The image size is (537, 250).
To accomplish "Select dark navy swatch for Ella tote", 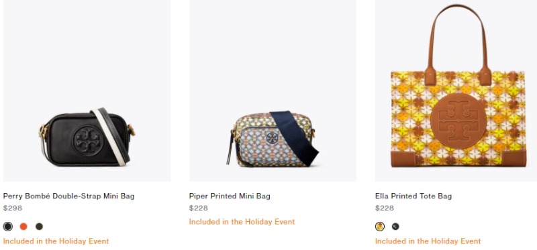I will tap(395, 227).
